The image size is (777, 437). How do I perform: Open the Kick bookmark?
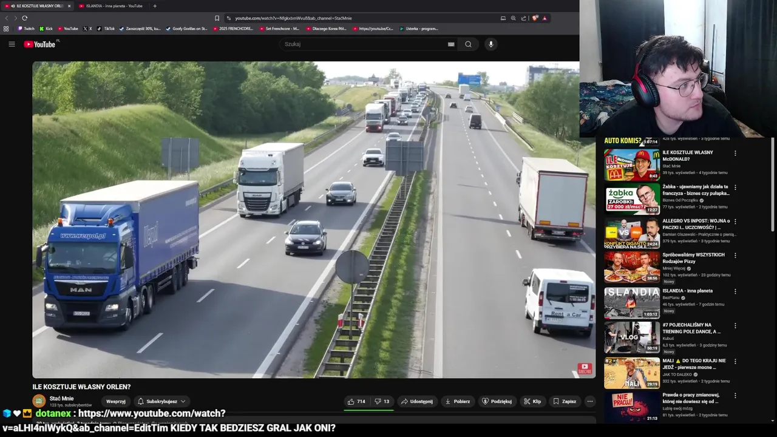pyautogui.click(x=46, y=29)
